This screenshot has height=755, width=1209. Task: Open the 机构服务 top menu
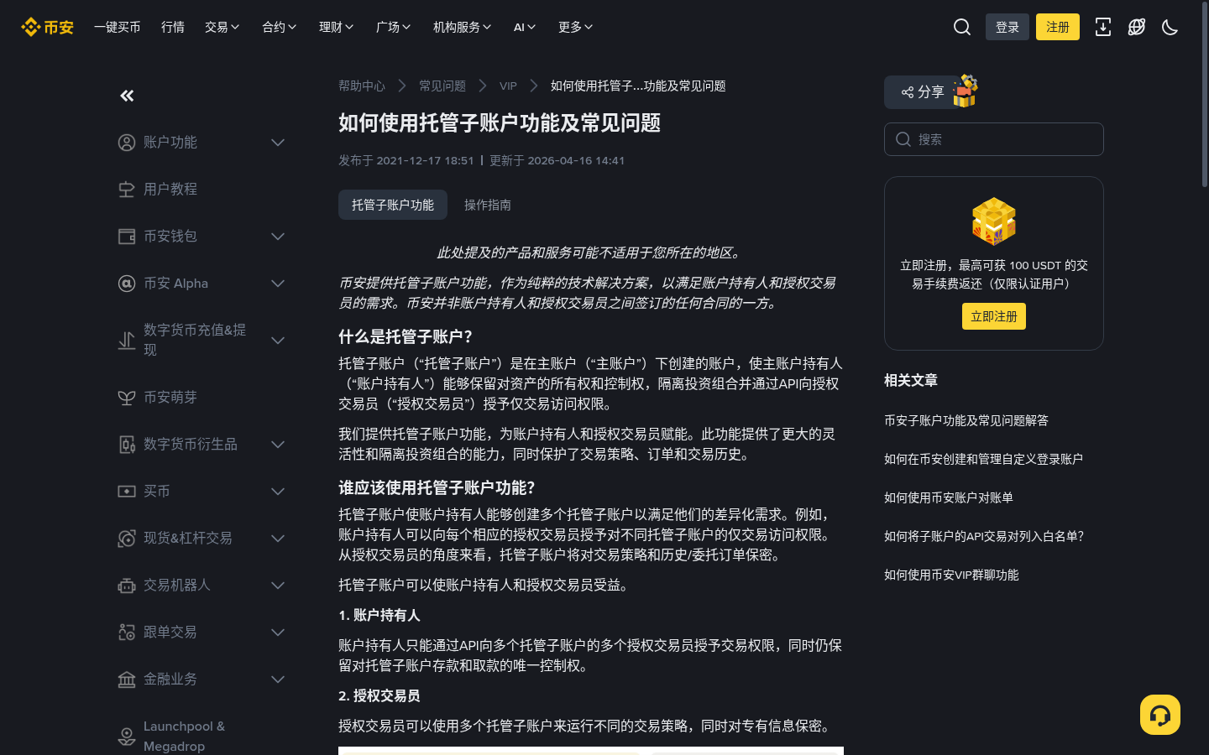[463, 27]
